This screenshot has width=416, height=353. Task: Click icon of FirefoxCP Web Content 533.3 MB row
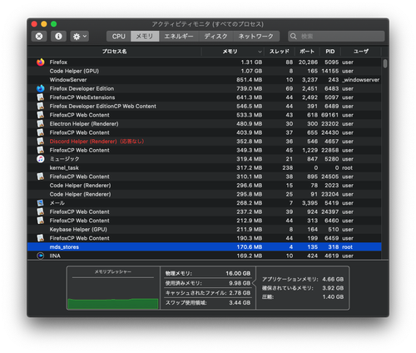point(41,115)
